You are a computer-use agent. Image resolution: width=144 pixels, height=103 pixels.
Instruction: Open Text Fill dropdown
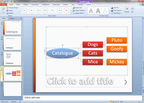click(x=115, y=8)
